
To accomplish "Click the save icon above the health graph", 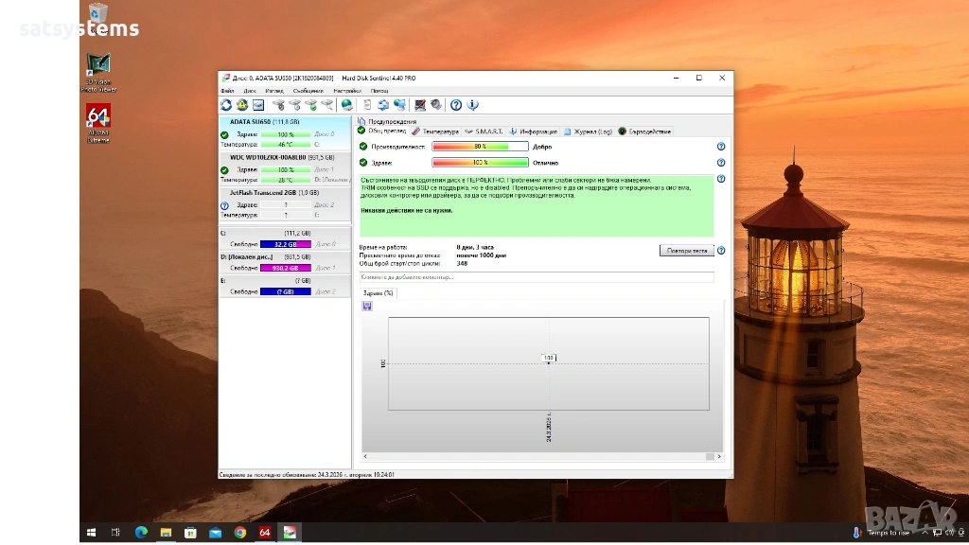I will pos(367,306).
